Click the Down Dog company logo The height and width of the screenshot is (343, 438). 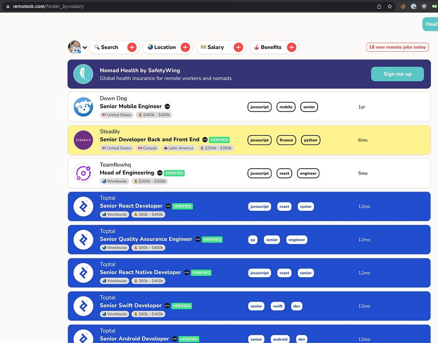(83, 107)
